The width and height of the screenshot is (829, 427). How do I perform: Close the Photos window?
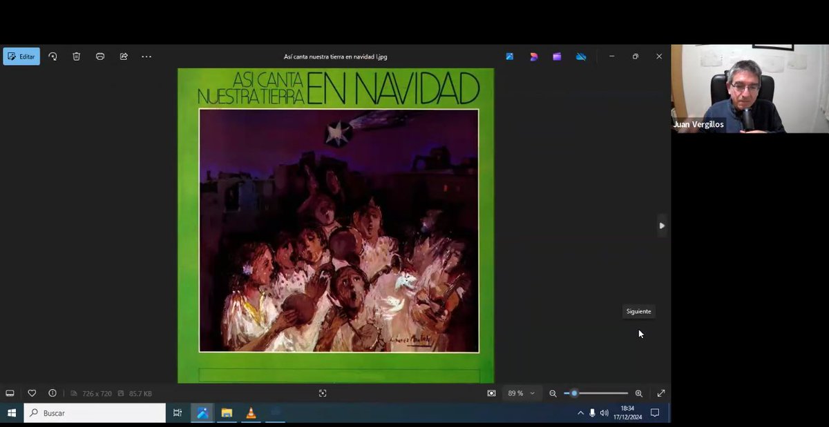tap(659, 57)
